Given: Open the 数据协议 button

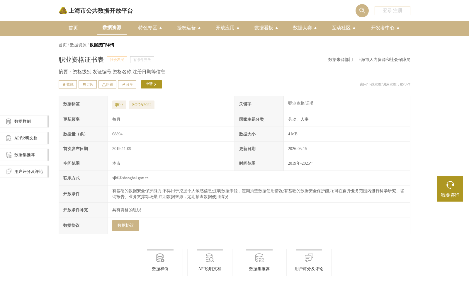Looking at the screenshot, I should pos(126,226).
